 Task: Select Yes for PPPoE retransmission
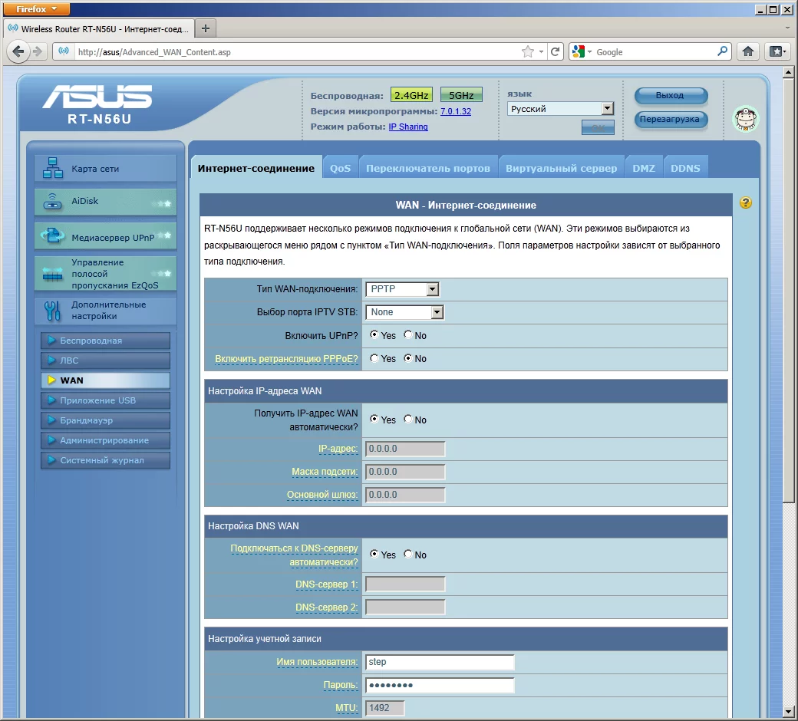(x=374, y=358)
